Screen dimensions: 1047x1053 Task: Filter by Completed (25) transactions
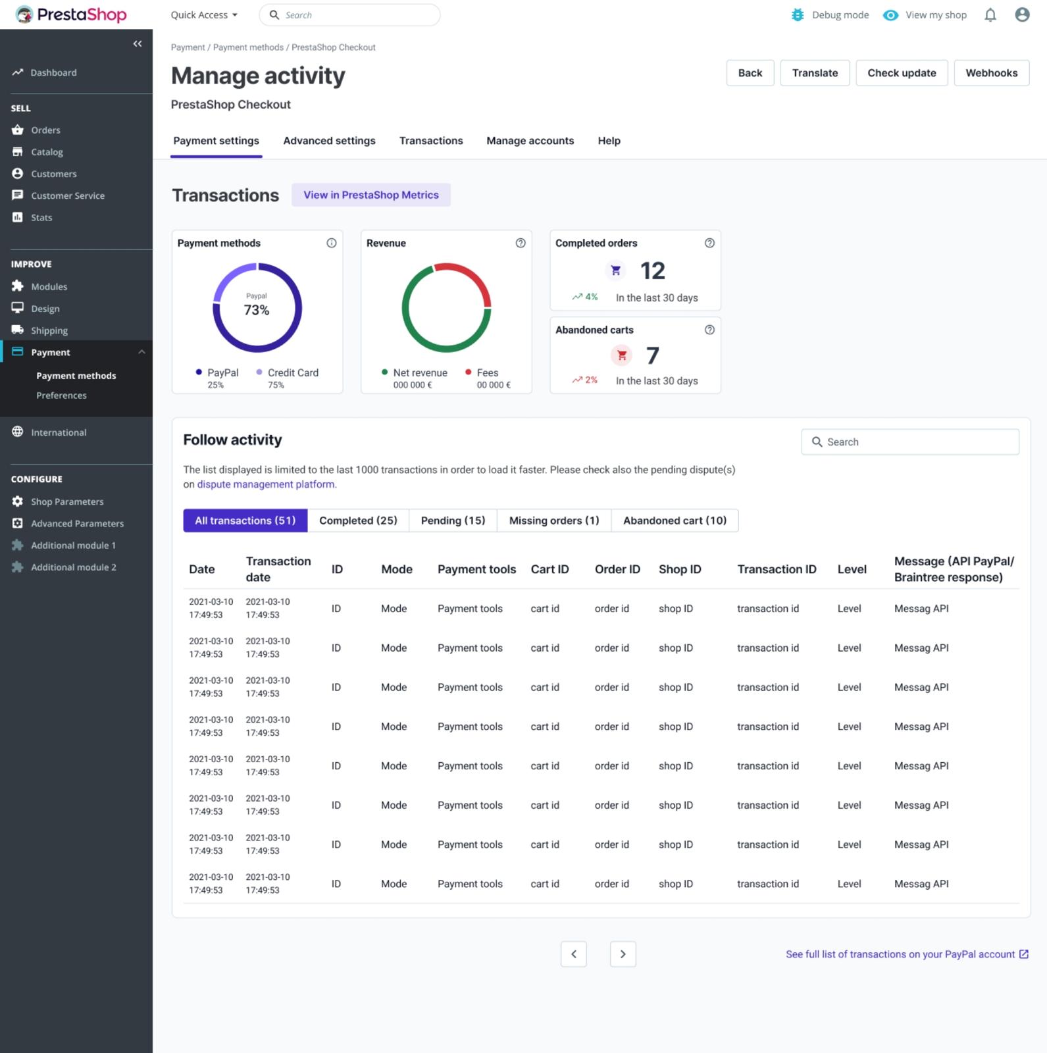[358, 521]
